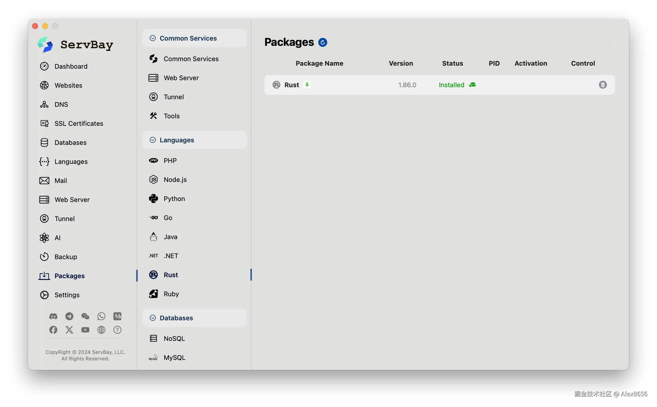The image size is (657, 407).
Task: Click the green icon beside Installed status
Action: pos(472,85)
